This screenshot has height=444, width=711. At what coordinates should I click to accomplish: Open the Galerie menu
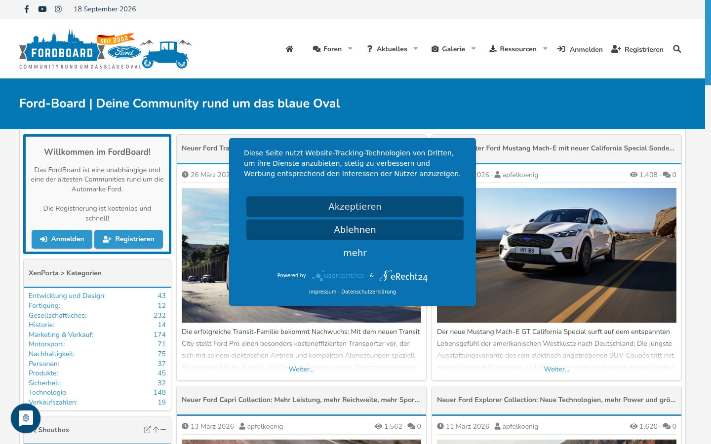448,49
